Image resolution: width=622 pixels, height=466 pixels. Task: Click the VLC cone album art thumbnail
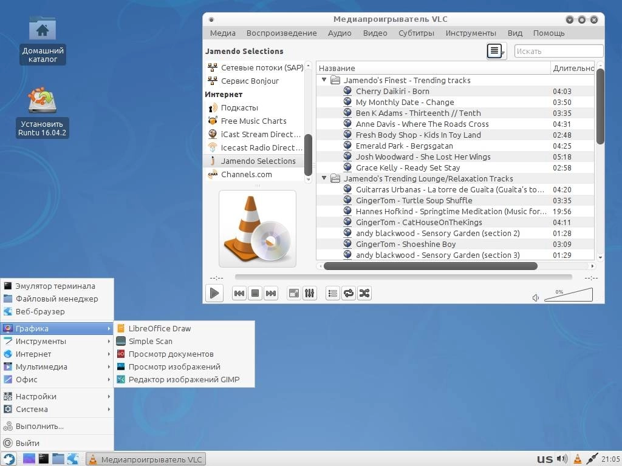[258, 229]
